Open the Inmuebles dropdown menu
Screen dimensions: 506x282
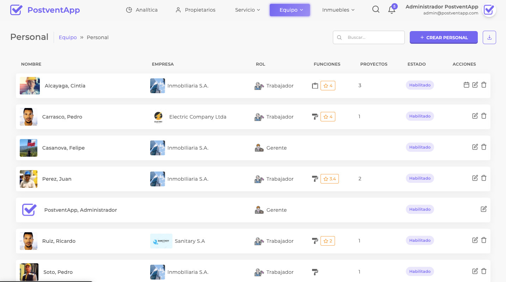[338, 10]
